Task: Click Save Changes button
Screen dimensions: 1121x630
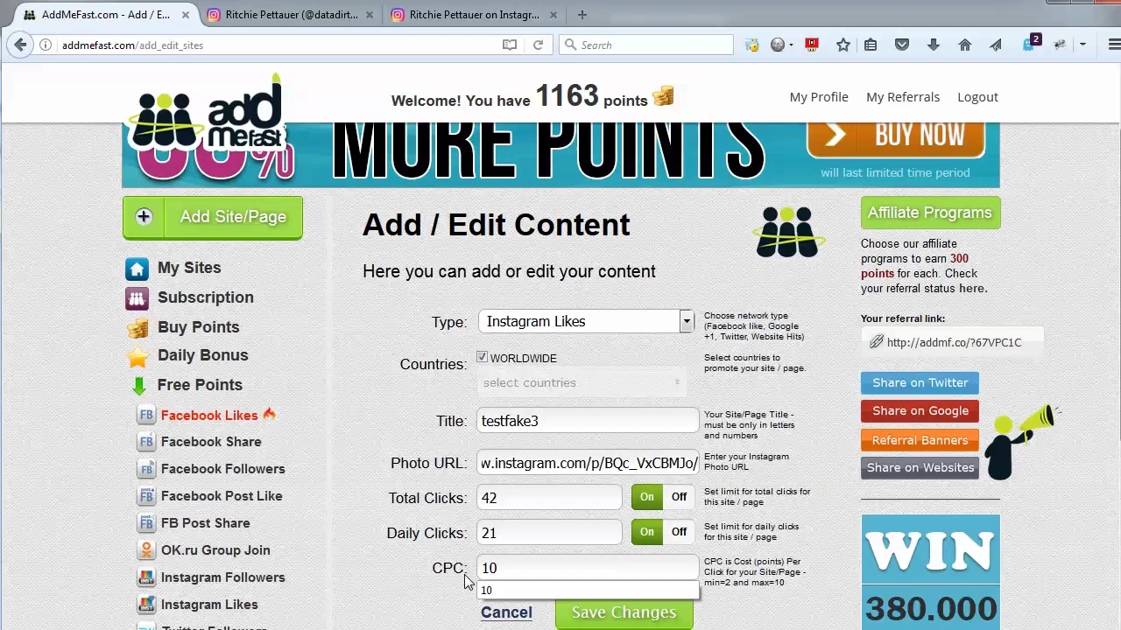Action: pos(624,612)
